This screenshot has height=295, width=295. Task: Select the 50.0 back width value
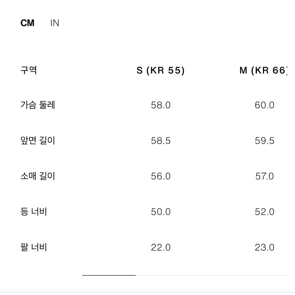[x=161, y=212]
